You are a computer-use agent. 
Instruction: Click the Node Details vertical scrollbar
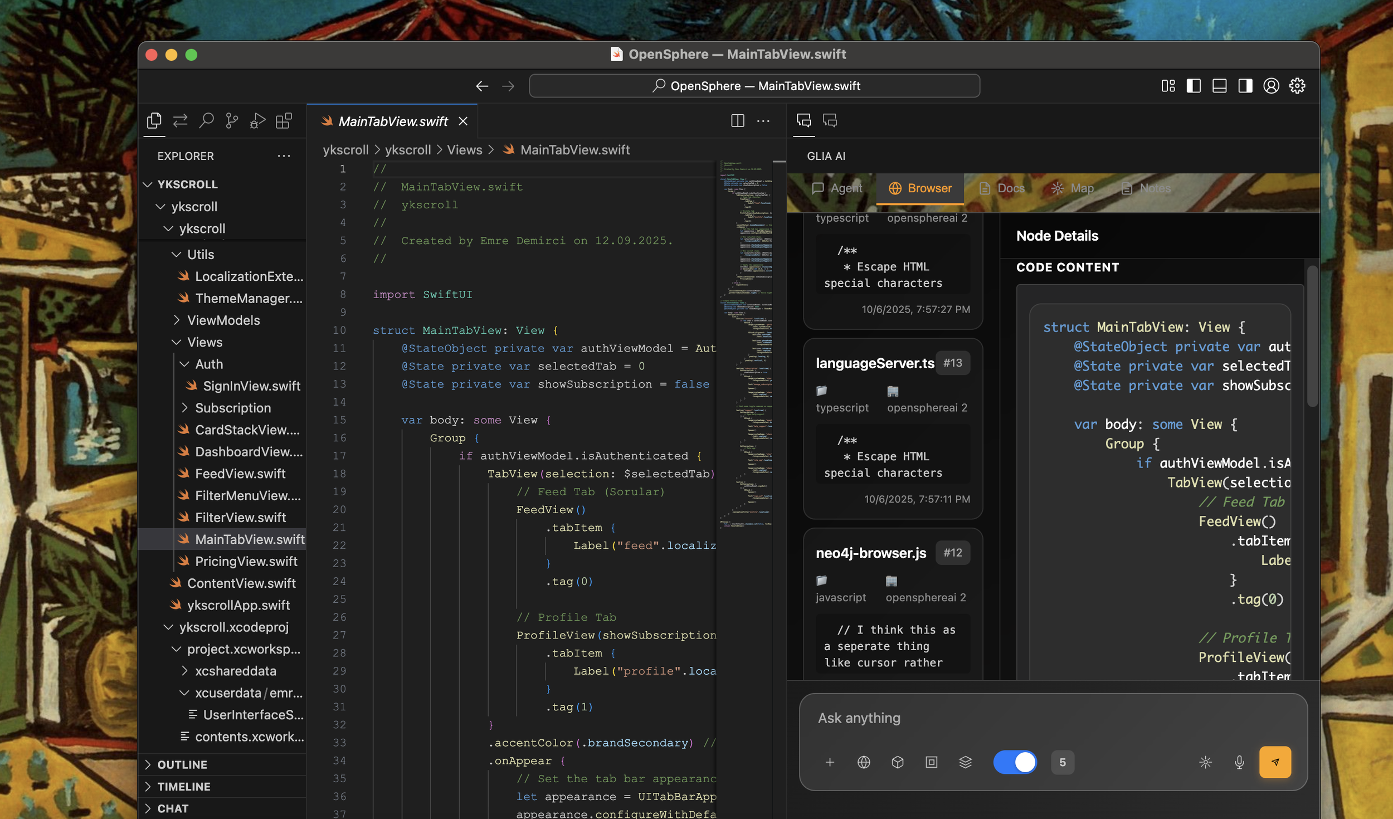[1312, 337]
